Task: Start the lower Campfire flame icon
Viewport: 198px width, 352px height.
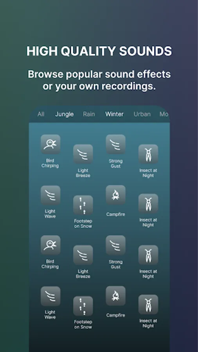Action: 115,296
